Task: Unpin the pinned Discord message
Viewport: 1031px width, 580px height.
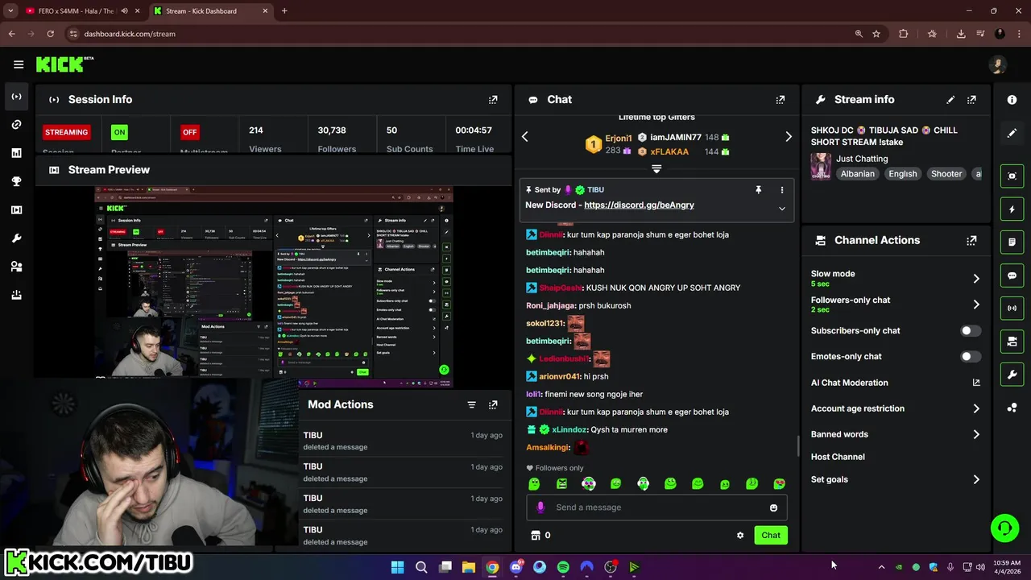Action: [758, 190]
